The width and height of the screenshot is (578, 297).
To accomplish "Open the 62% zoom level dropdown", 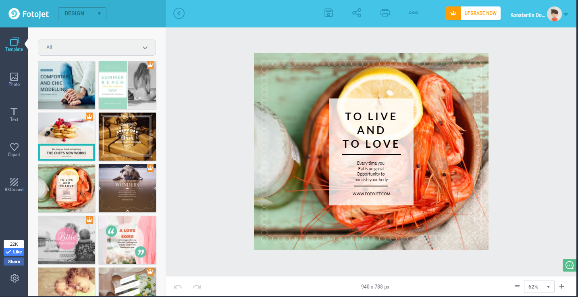I will point(539,287).
